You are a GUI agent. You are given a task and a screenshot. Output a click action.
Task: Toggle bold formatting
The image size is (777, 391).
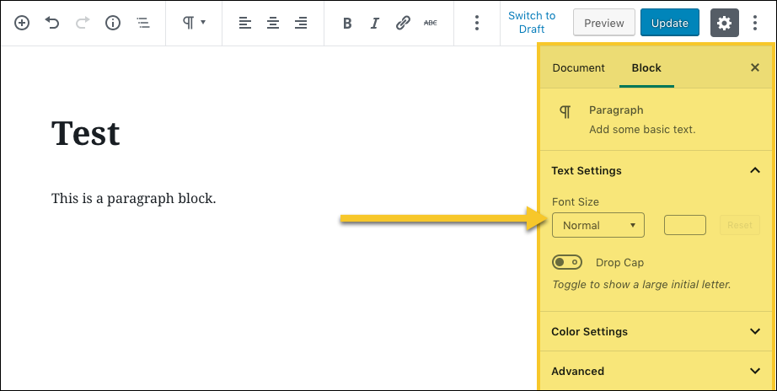tap(347, 24)
